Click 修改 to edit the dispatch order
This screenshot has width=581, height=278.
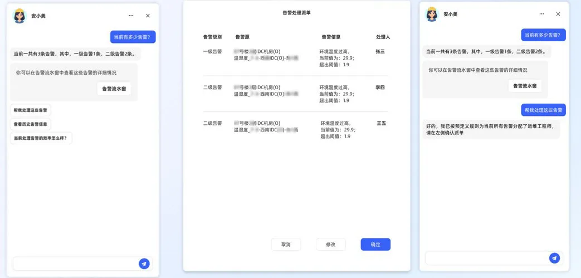[x=330, y=245]
